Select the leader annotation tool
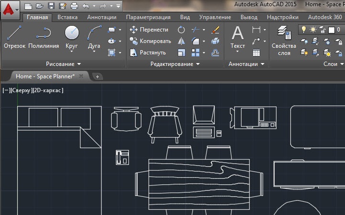This screenshot has height=215, width=345. [256, 41]
